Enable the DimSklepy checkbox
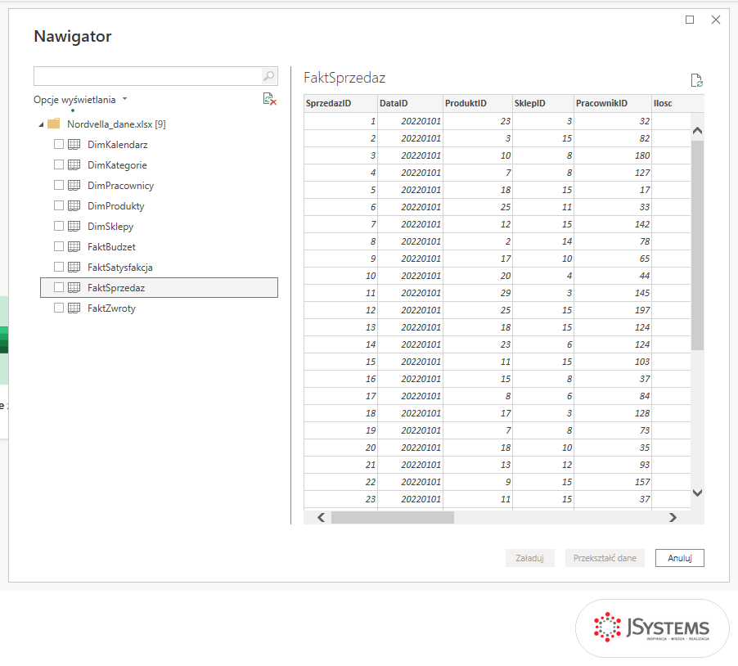The width and height of the screenshot is (738, 666). pyautogui.click(x=59, y=226)
